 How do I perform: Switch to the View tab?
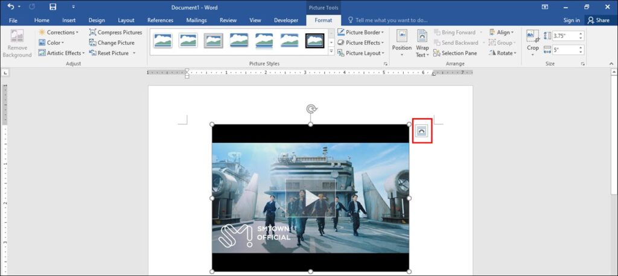point(255,20)
